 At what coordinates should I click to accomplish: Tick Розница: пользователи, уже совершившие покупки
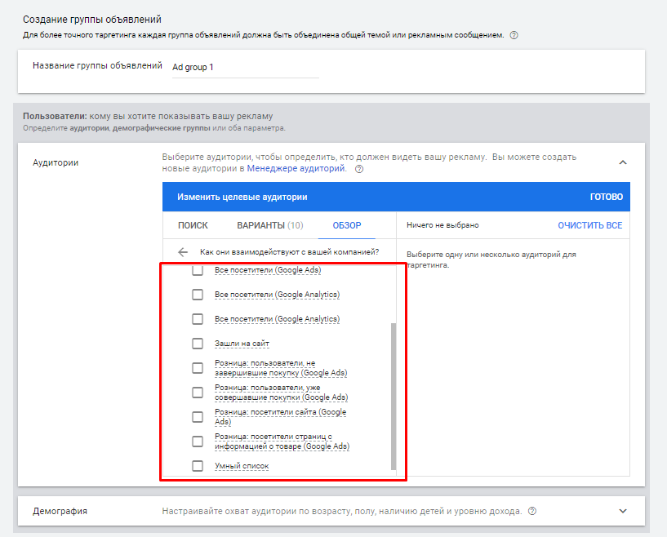(x=198, y=393)
